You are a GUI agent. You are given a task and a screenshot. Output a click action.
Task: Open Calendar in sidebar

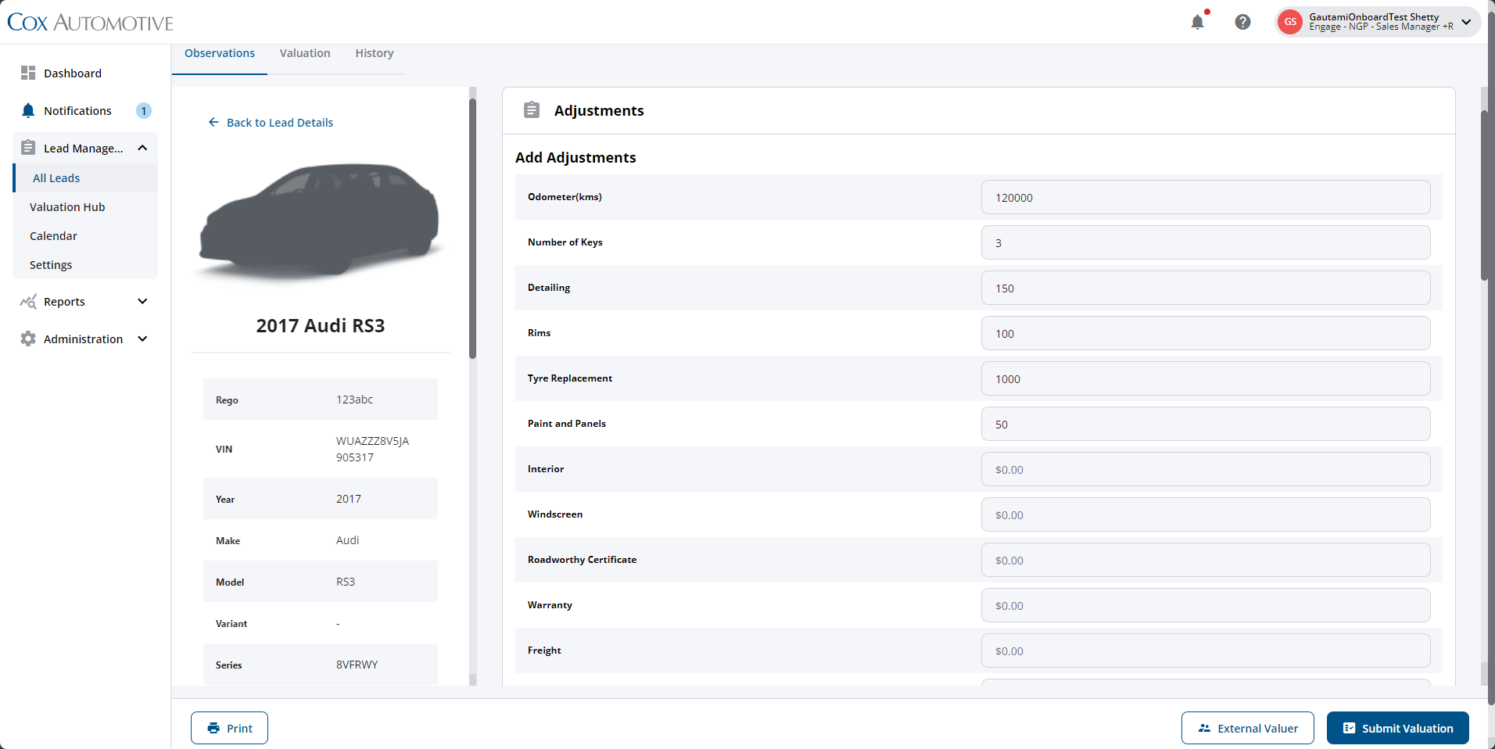[53, 236]
